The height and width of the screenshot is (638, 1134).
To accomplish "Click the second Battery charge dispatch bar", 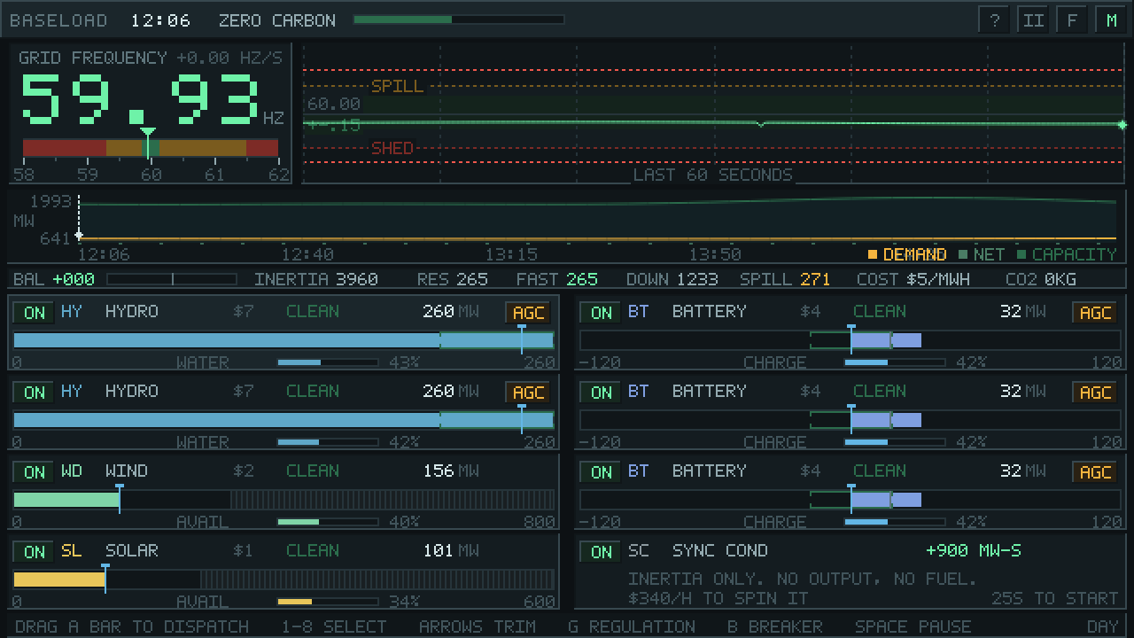I will tap(850, 420).
